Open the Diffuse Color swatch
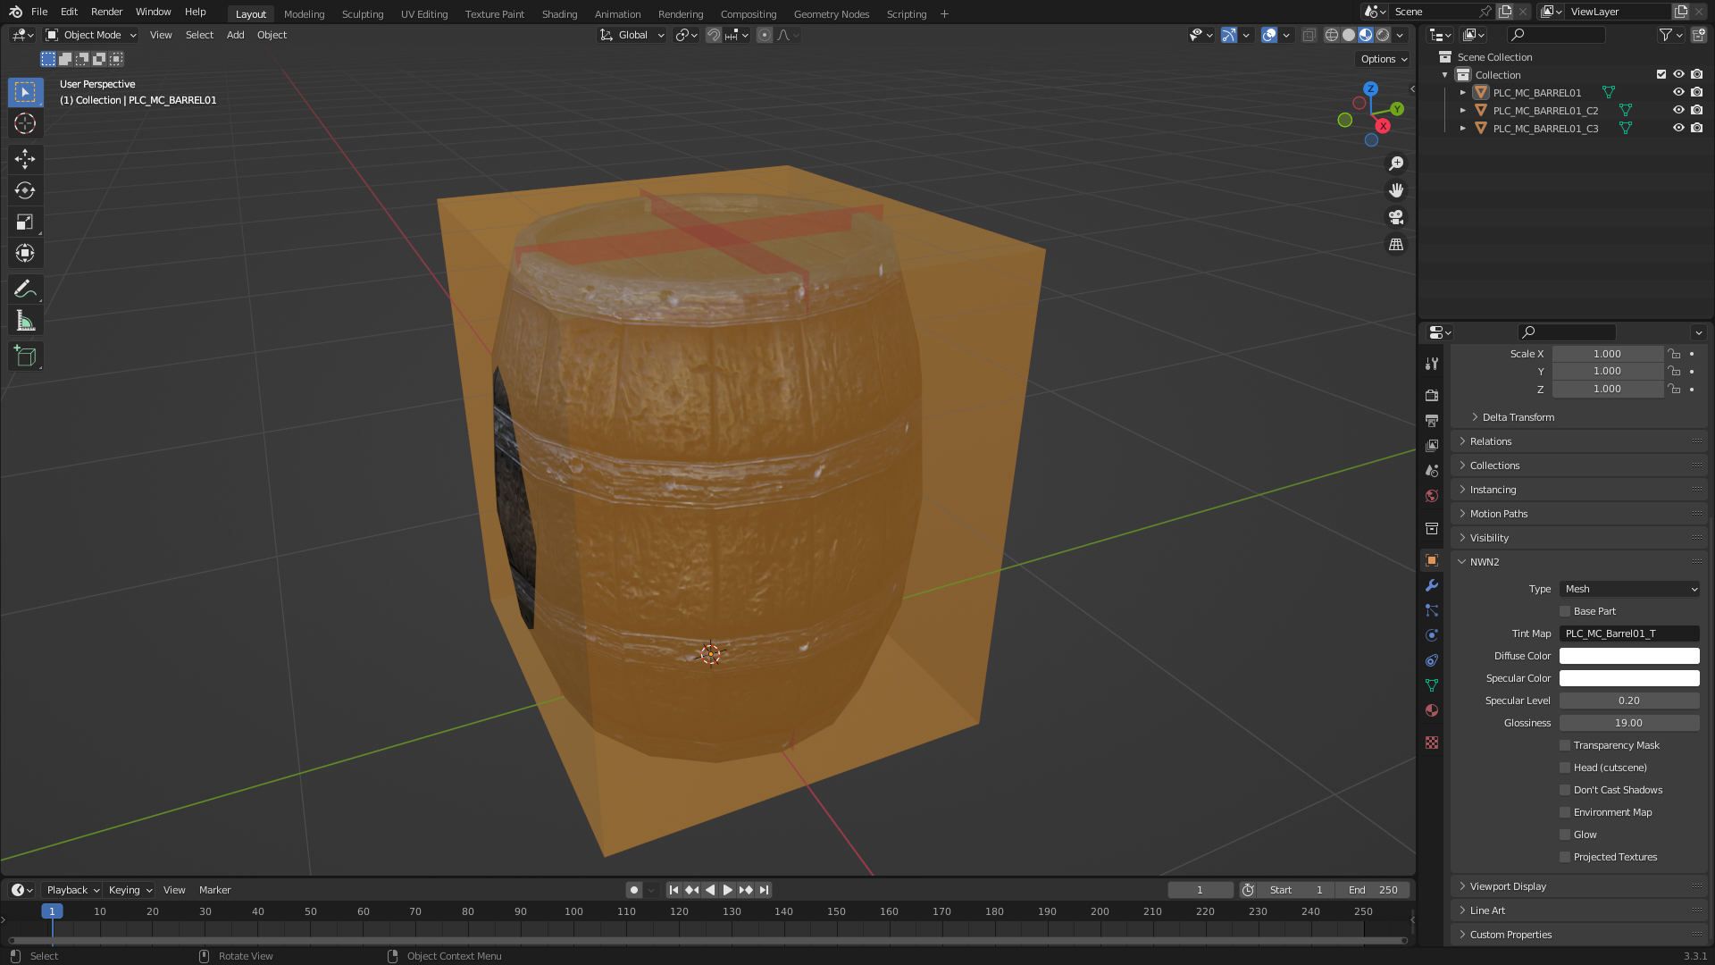The height and width of the screenshot is (965, 1715). pos(1629,656)
